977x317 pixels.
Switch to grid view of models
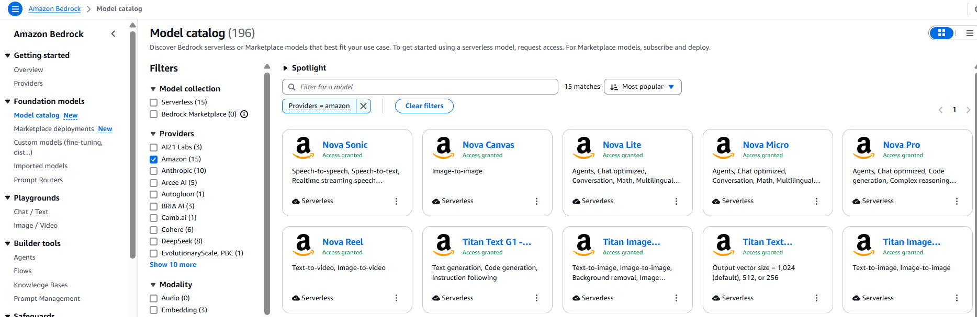pyautogui.click(x=941, y=33)
